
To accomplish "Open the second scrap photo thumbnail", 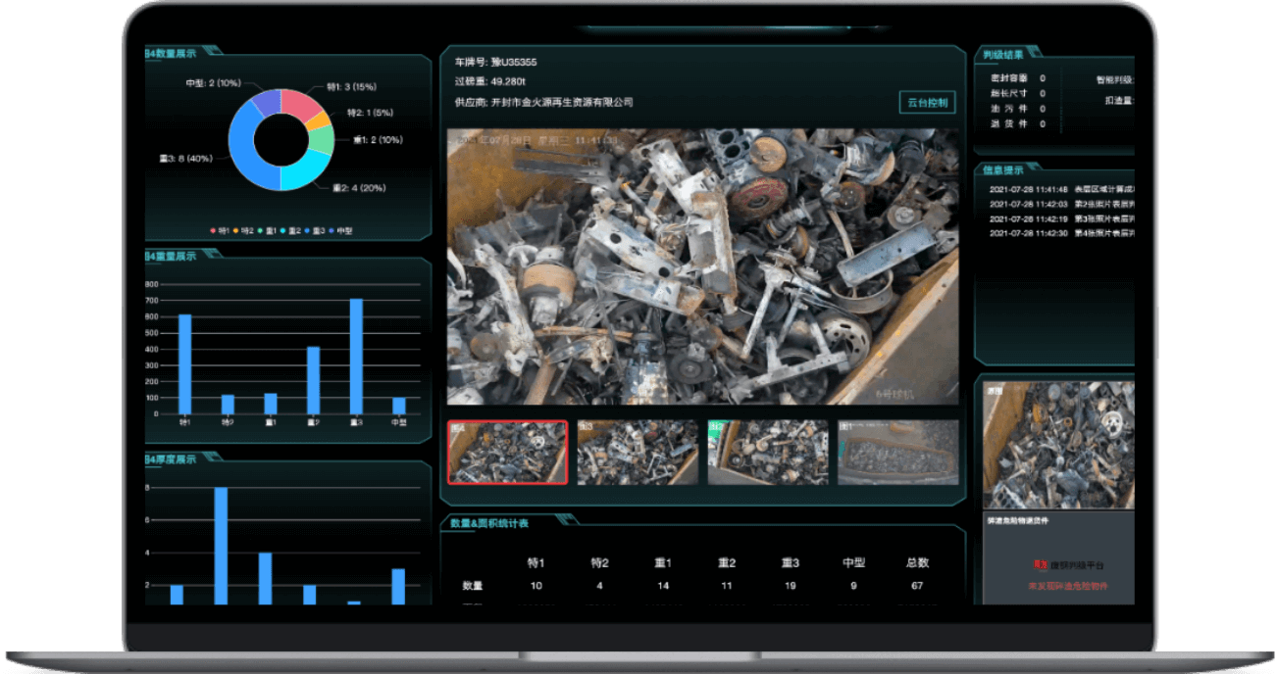I will tap(638, 453).
